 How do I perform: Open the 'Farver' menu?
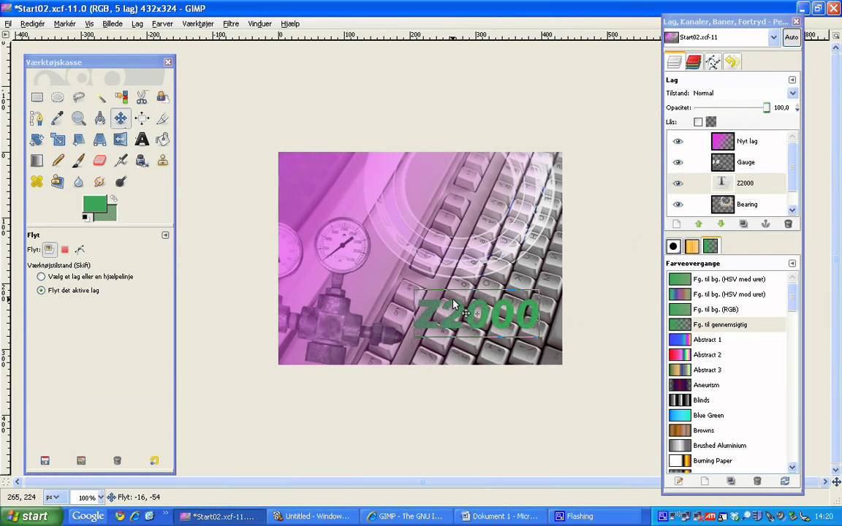(162, 23)
